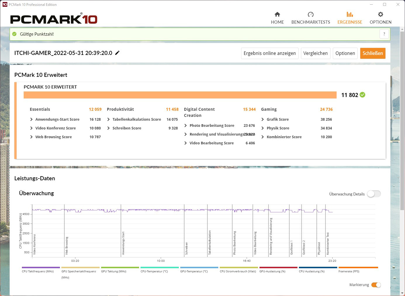The height and width of the screenshot is (296, 405).
Task: Click the Anwendungs-Start chart marker
Action: click(123, 243)
